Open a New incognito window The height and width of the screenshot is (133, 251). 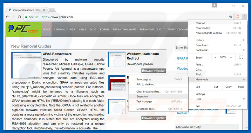tap(218, 33)
